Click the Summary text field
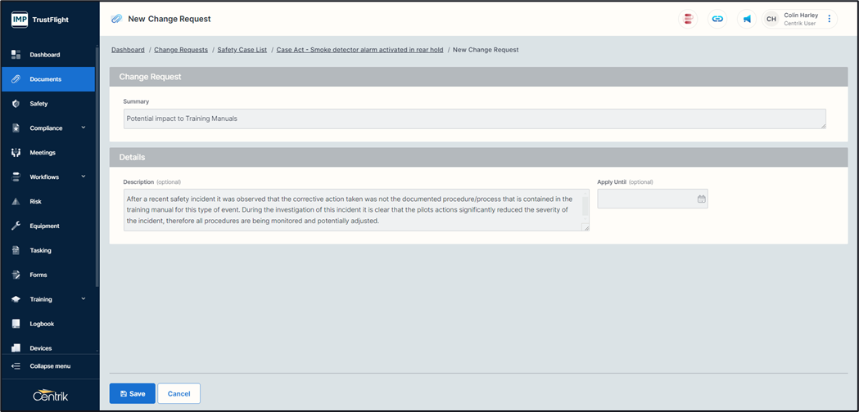 pyautogui.click(x=474, y=119)
